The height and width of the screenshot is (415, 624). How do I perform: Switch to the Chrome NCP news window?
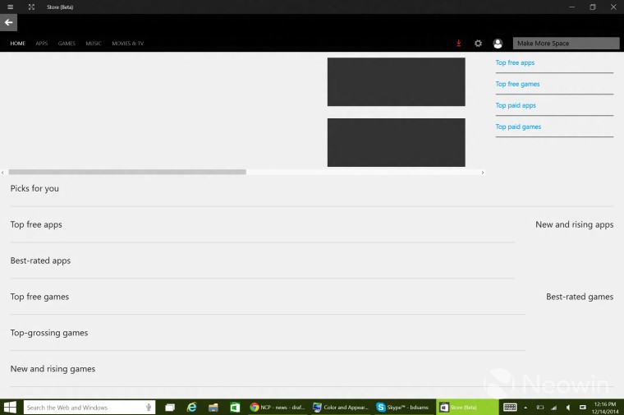278,408
